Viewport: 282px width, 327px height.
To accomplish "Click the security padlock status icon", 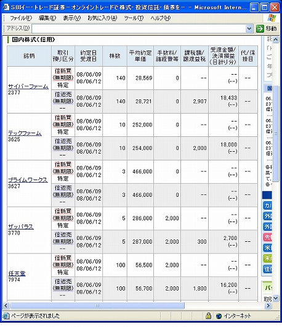I will (208, 316).
